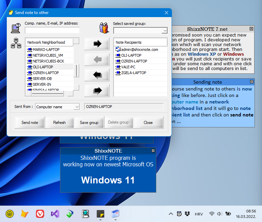
Task: Click the remove recipient left arrow button
Action: click(97, 59)
